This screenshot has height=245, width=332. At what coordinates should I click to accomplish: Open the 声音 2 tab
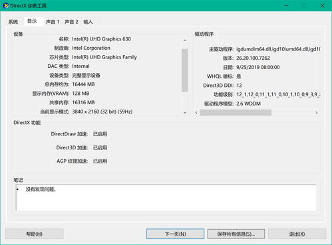[71, 22]
